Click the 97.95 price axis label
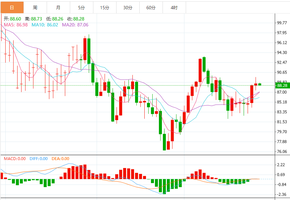This screenshot has width=290, height=200. [282, 33]
